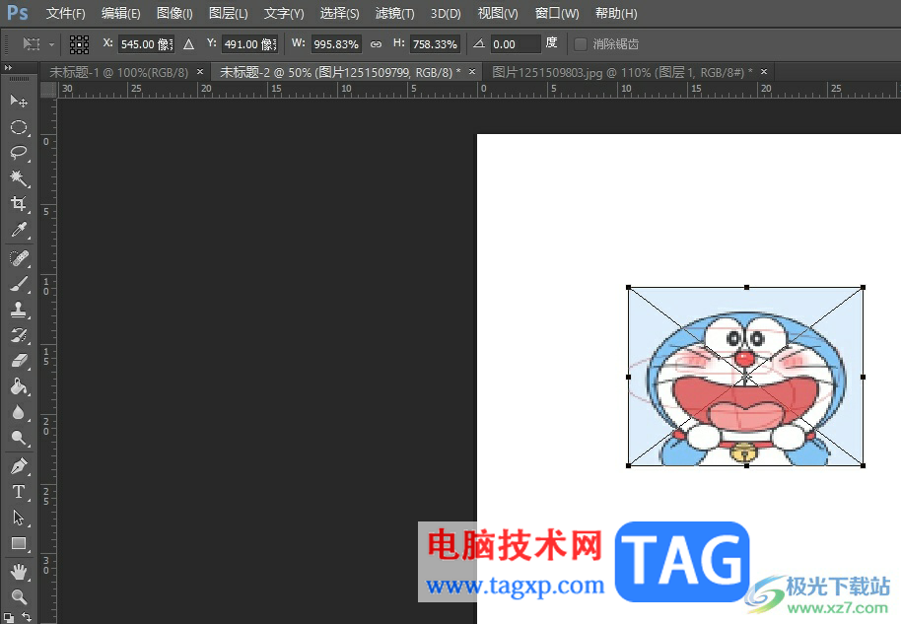Screen dimensions: 901x624
Task: Select the Path Selection tool
Action: click(19, 518)
